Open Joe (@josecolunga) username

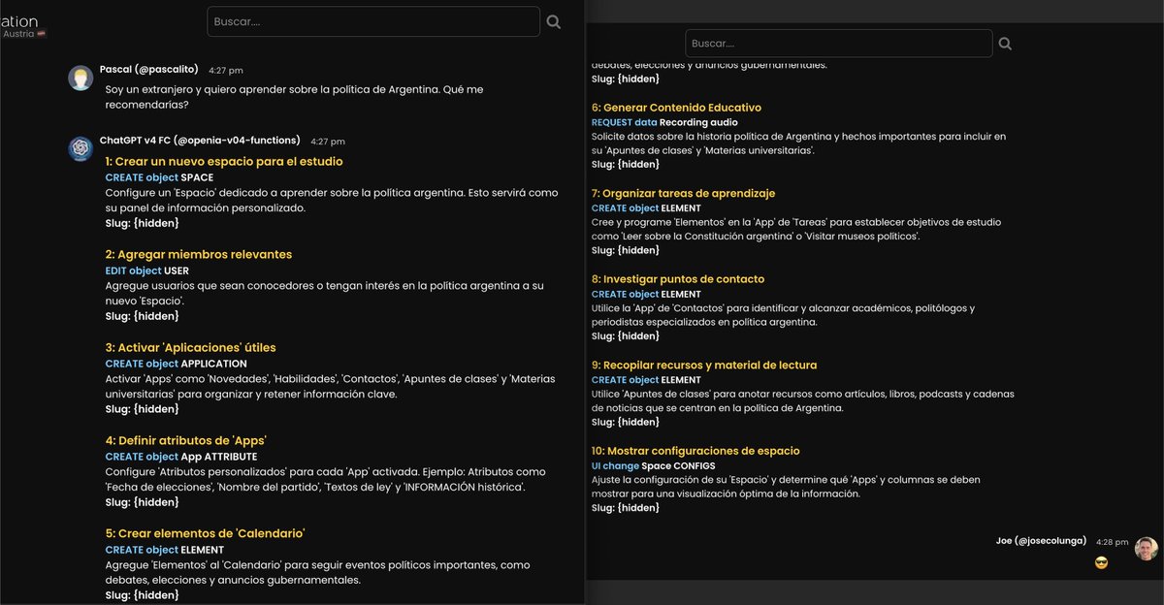(x=1042, y=541)
